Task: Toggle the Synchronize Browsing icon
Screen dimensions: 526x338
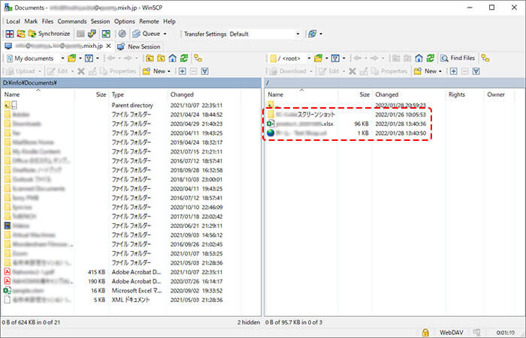Action: (x=106, y=34)
